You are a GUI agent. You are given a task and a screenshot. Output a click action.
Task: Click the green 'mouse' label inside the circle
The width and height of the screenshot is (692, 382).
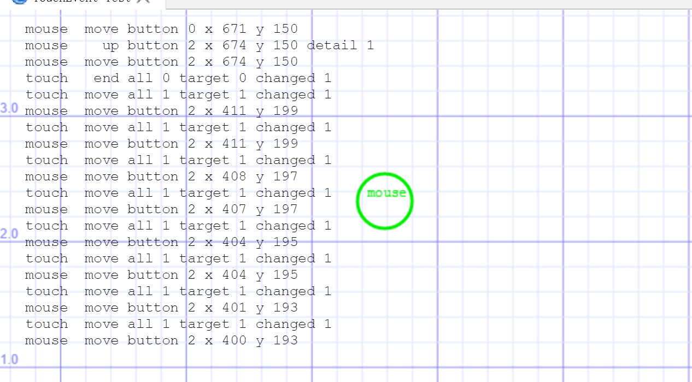click(x=386, y=193)
